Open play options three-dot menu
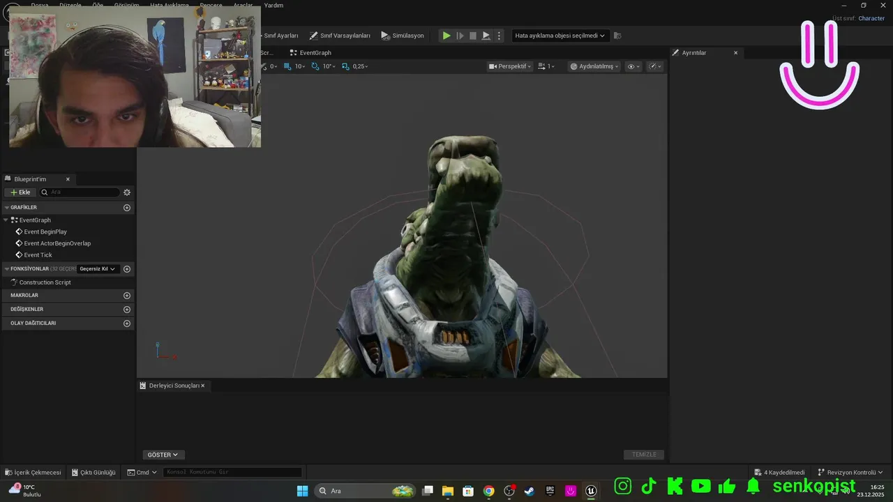The image size is (893, 502). pos(499,36)
